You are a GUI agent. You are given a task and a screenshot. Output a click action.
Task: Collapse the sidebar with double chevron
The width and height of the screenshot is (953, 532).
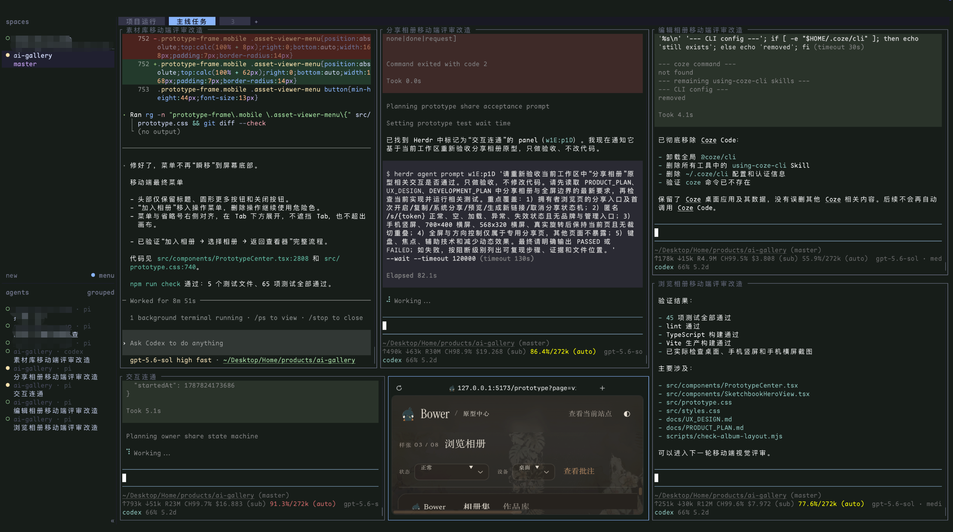112,521
